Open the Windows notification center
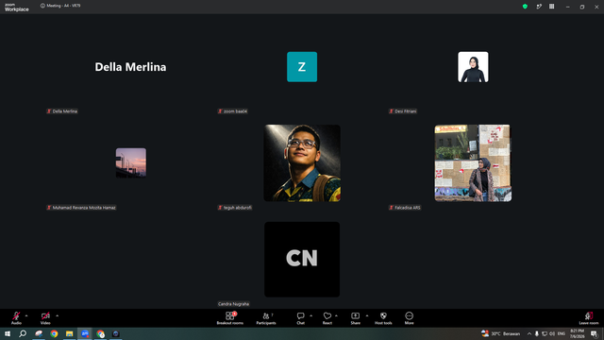This screenshot has height=340, width=604. [594, 333]
